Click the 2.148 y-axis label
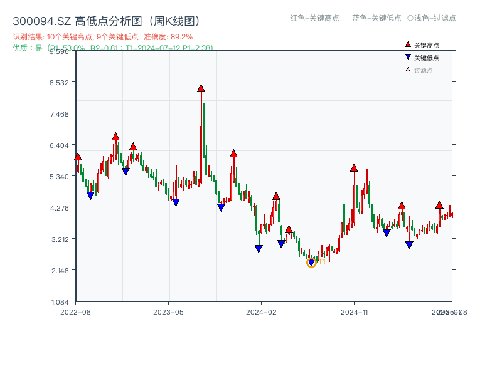This screenshot has height=376, width=502. (60, 271)
